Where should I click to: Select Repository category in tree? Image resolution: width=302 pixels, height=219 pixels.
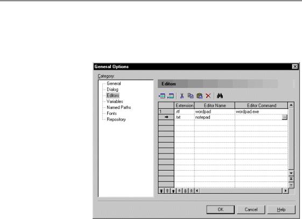pyautogui.click(x=116, y=119)
